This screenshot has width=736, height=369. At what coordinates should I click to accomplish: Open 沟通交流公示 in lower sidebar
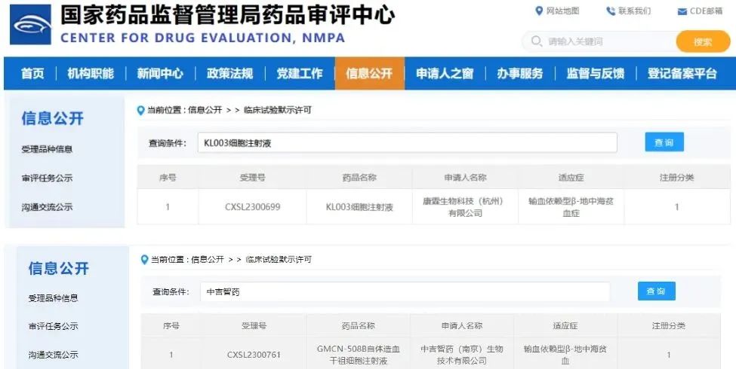tap(53, 355)
